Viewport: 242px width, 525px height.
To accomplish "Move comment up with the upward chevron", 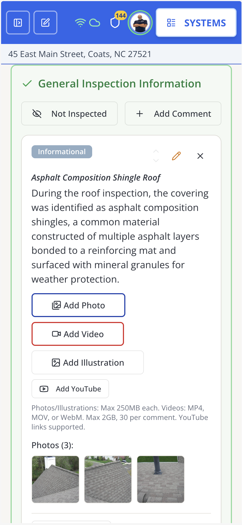I will (156, 151).
